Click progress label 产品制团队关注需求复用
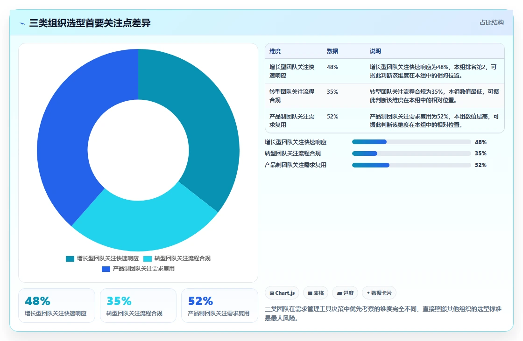Image resolution: width=523 pixels, height=341 pixels. (x=296, y=165)
